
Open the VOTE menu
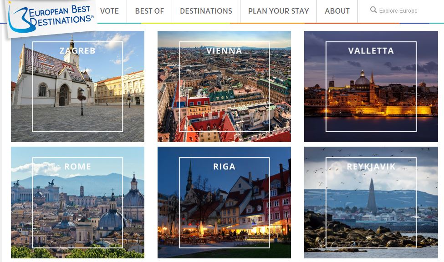[109, 11]
